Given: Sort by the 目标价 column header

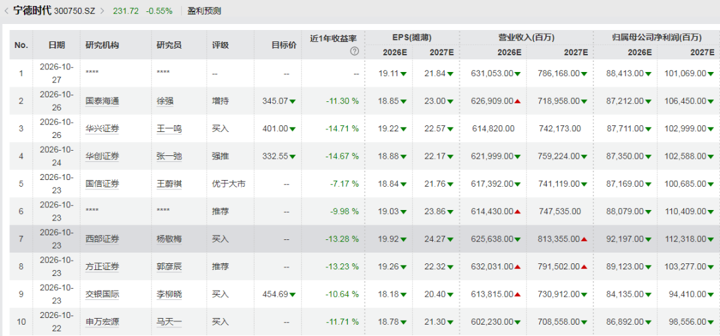Looking at the screenshot, I should pos(284,45).
